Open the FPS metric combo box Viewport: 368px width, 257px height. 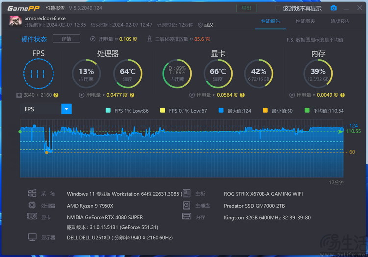(46, 109)
